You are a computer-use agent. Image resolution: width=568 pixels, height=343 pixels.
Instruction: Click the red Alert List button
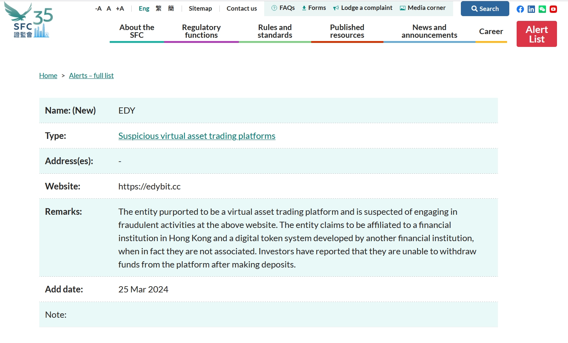[536, 34]
